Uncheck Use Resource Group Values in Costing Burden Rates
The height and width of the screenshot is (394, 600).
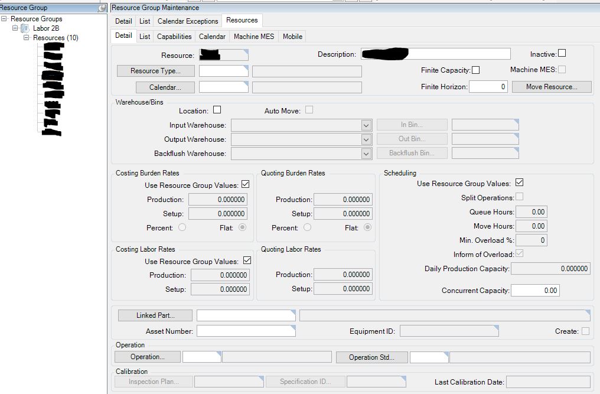[x=245, y=184]
